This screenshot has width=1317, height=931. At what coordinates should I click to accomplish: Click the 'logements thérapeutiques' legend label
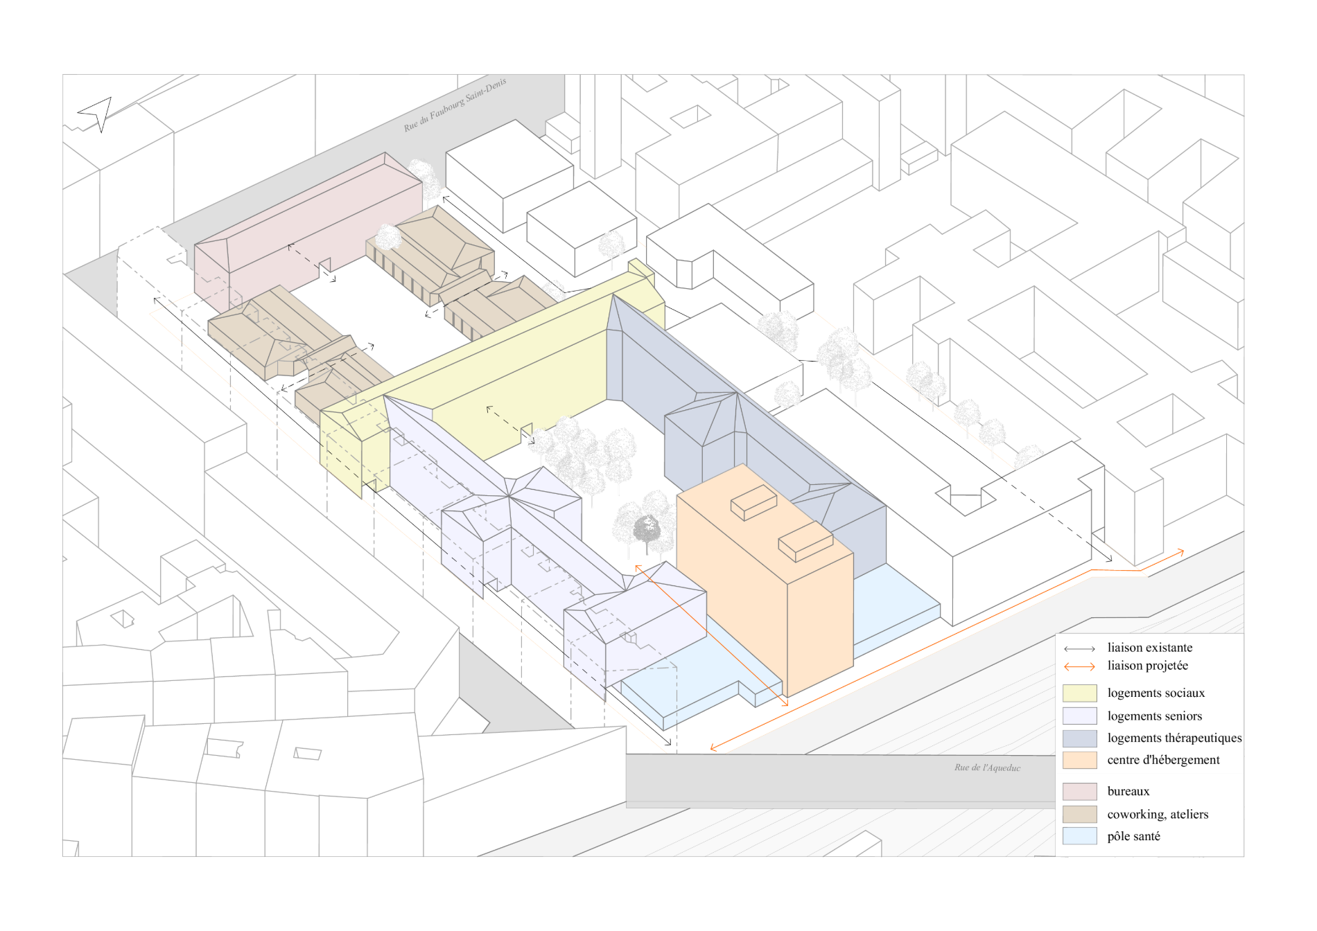click(1174, 738)
